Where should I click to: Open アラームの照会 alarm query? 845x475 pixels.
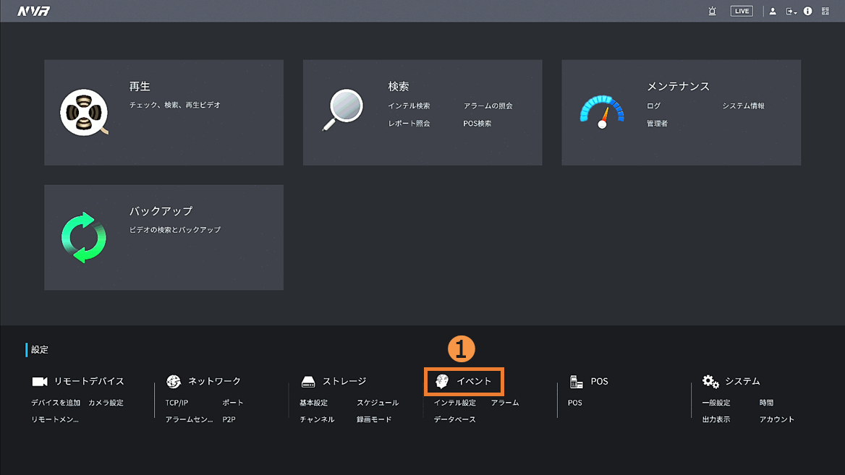tap(488, 106)
